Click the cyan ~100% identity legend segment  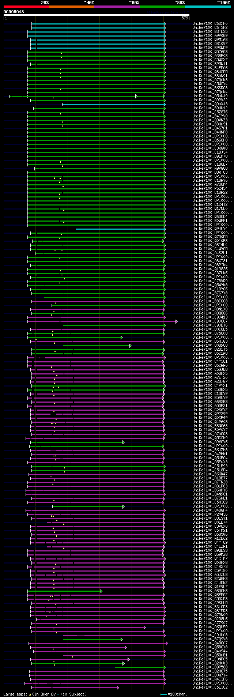tap(208, 7)
